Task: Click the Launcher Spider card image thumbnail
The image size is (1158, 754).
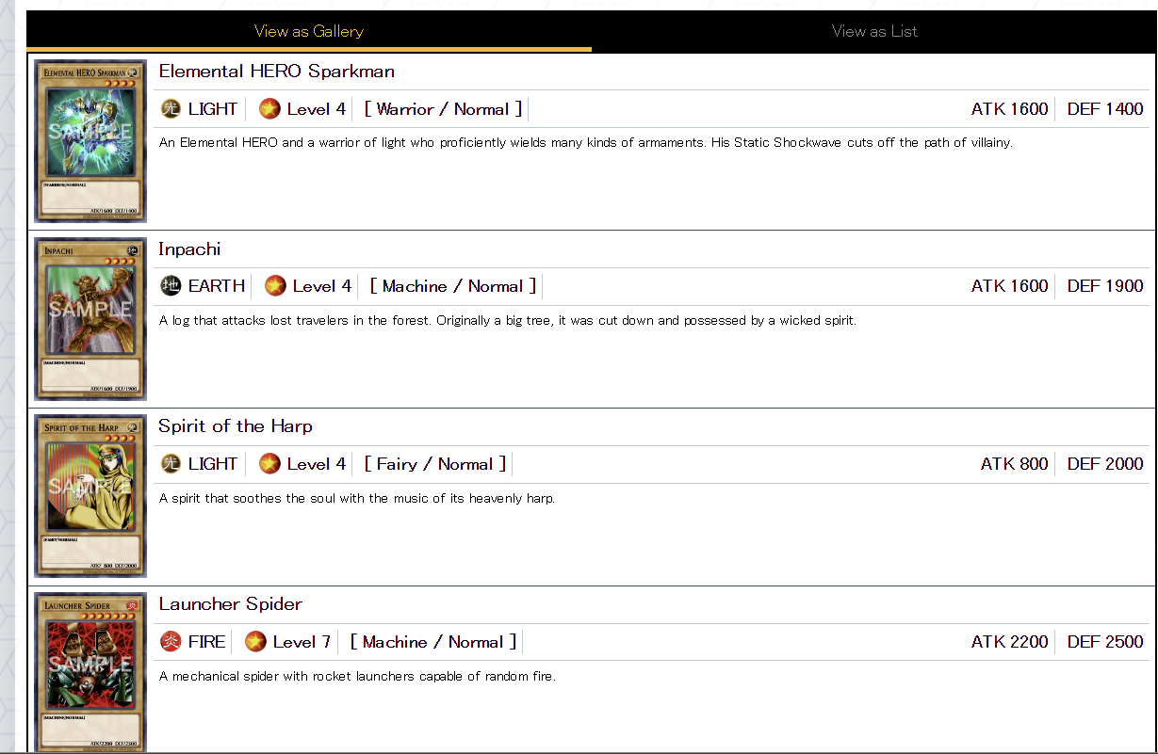Action: coord(90,672)
